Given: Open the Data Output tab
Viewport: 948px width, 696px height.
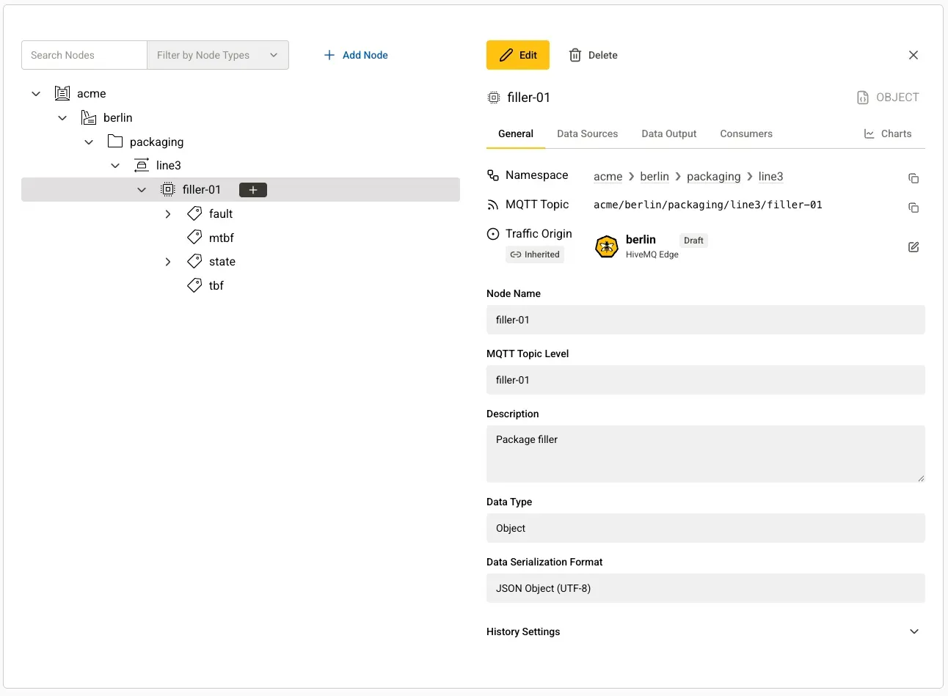Looking at the screenshot, I should (x=669, y=133).
